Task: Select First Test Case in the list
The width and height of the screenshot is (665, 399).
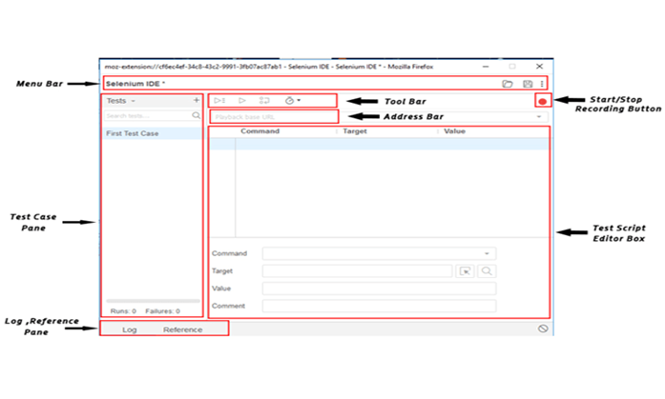Action: [134, 134]
